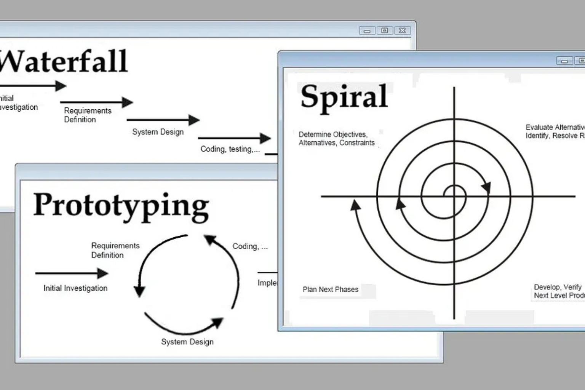Click the Prototyping Requirements Definition label

(x=115, y=250)
